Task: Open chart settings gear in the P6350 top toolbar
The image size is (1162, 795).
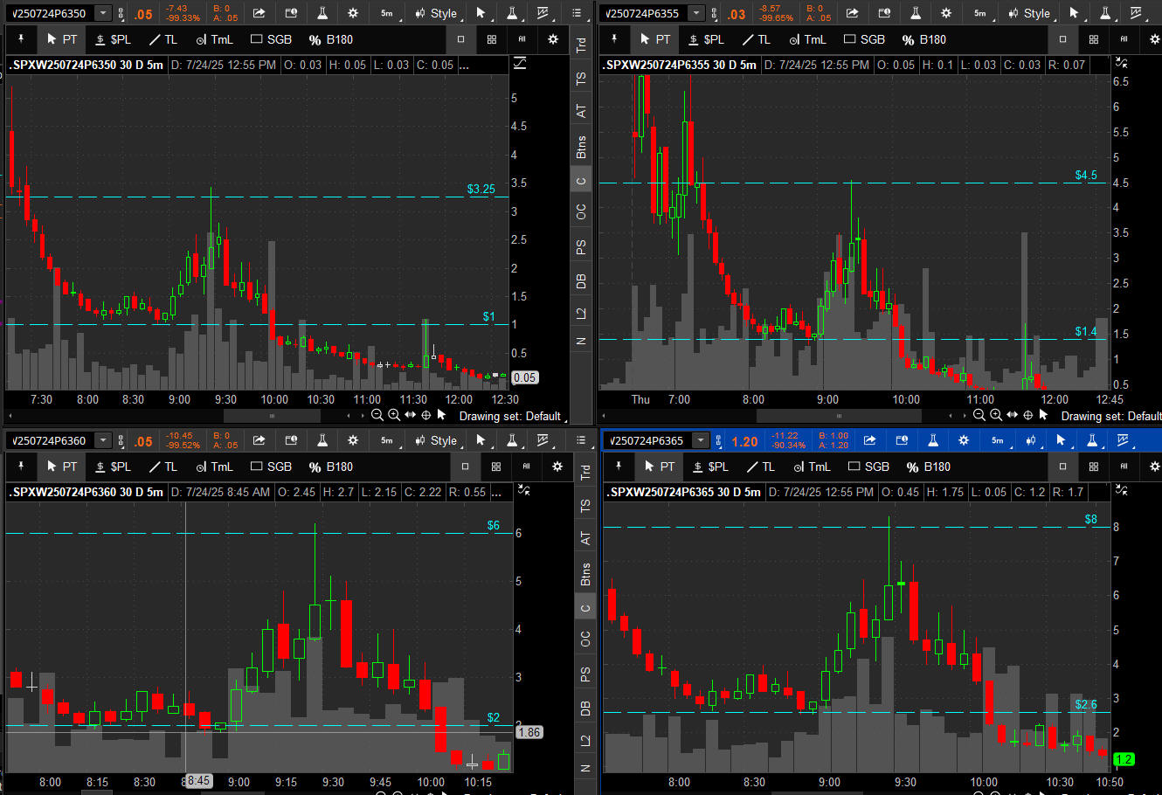Action: click(353, 13)
